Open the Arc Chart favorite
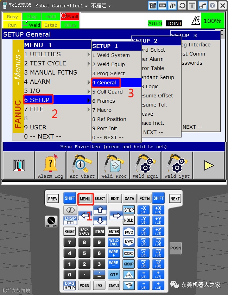228x295 pixels. (x=82, y=166)
